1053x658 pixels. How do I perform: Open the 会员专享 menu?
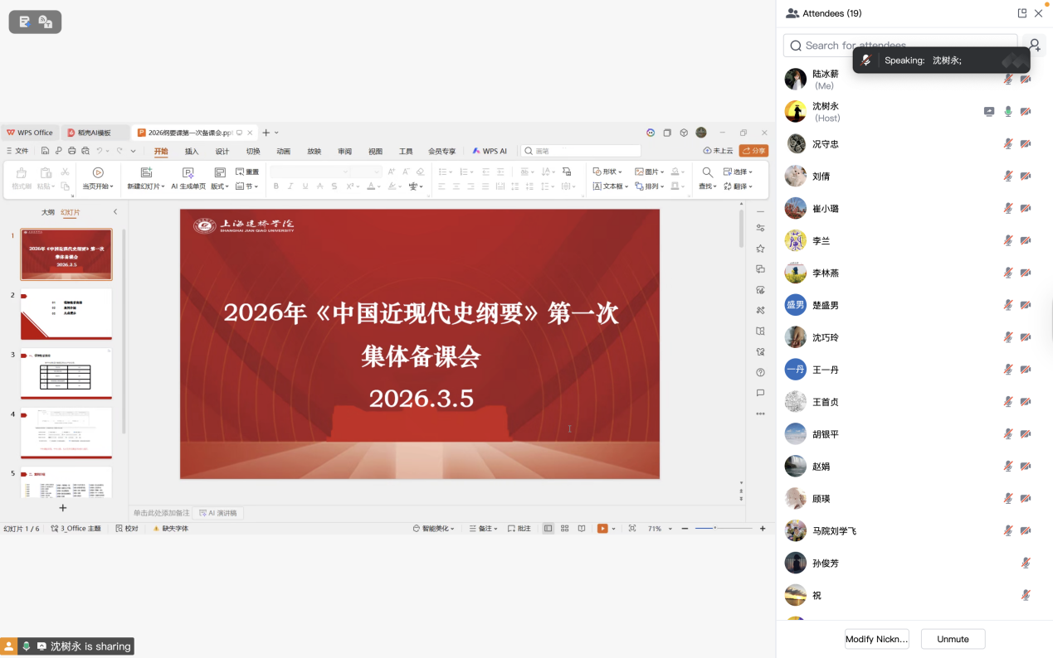click(443, 151)
